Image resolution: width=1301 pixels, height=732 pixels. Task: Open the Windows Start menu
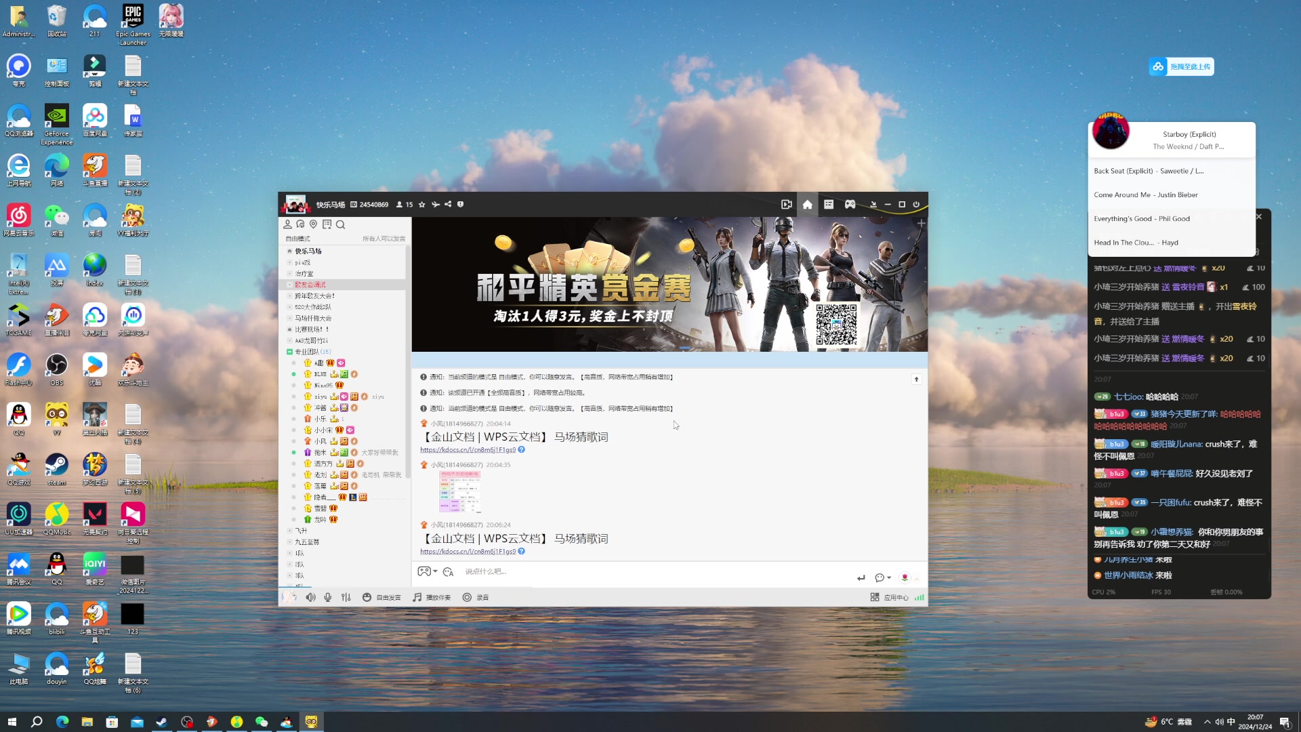click(x=12, y=722)
